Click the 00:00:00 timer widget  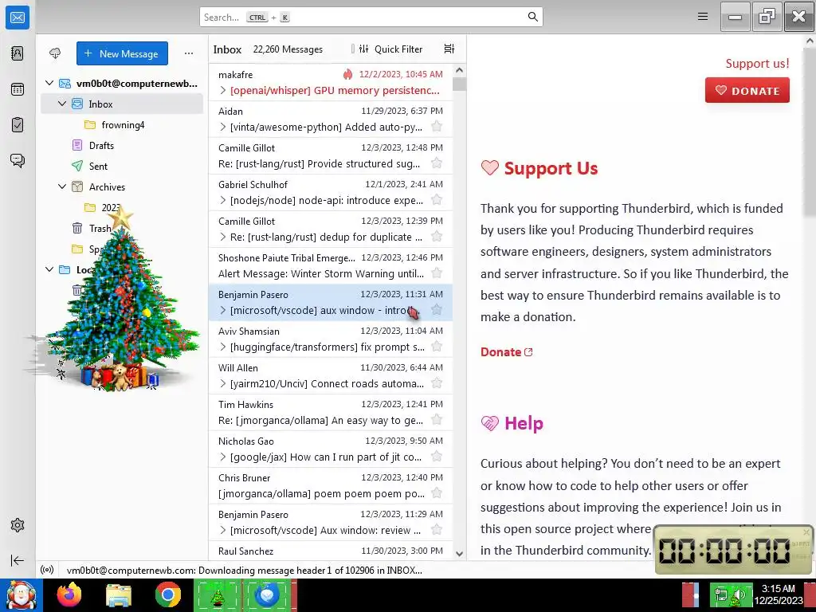click(x=733, y=551)
